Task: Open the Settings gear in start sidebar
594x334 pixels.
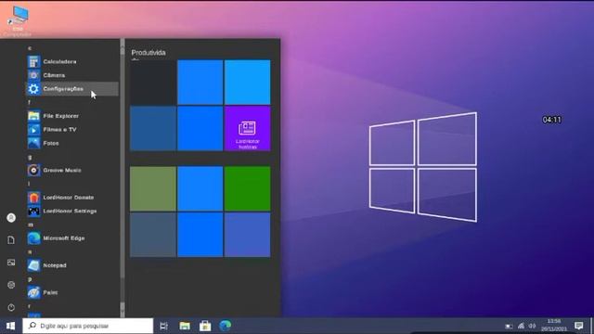Action: 11,285
